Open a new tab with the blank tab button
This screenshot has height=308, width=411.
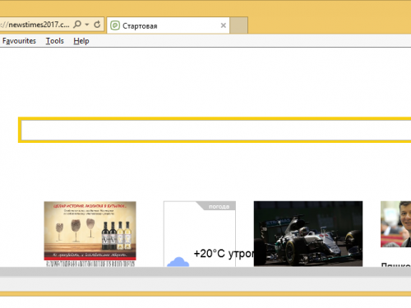click(x=238, y=25)
